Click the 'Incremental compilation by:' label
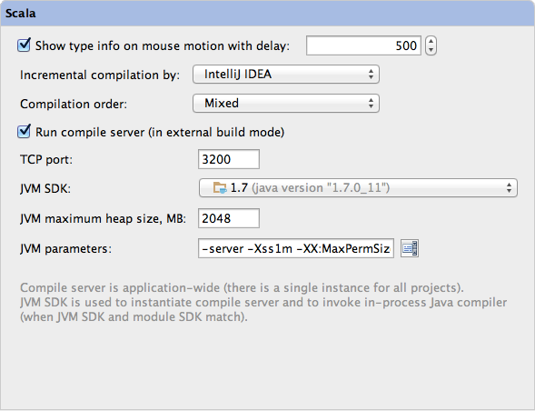Viewport: 535px width, 411px height. coord(100,75)
